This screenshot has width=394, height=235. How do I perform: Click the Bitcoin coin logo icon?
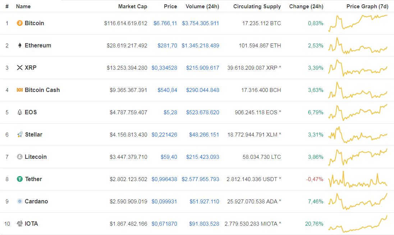(20, 23)
